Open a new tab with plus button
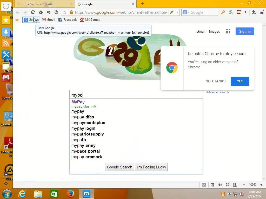 click(x=142, y=4)
